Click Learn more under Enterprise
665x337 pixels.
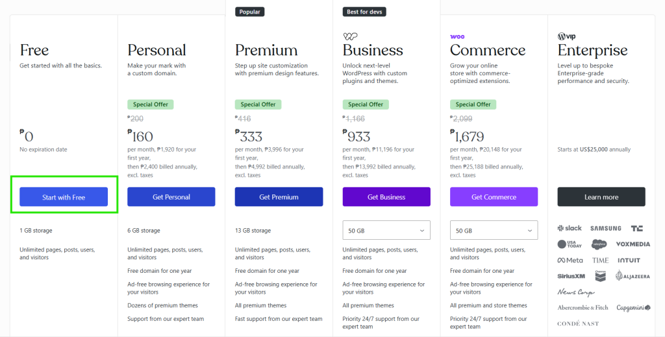(x=601, y=197)
